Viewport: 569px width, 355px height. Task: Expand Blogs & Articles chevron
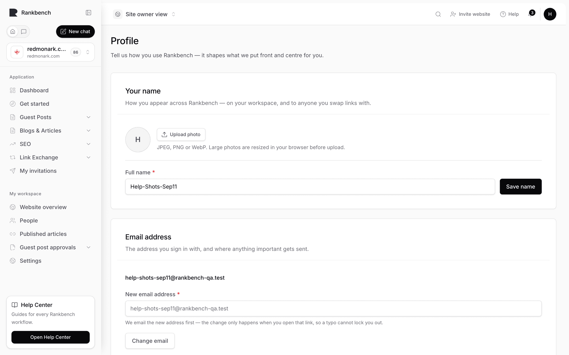pos(88,131)
